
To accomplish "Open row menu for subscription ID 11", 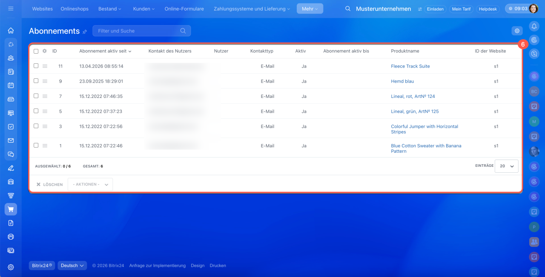I will pos(45,66).
